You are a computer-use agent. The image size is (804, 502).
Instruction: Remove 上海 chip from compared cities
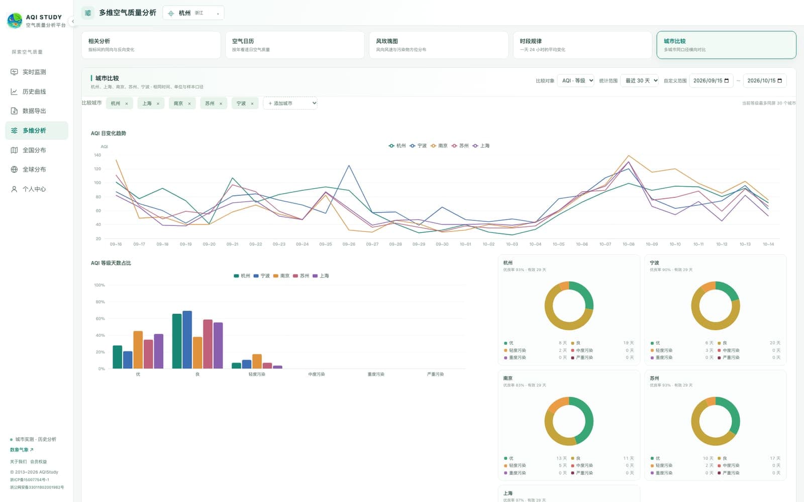tap(158, 104)
